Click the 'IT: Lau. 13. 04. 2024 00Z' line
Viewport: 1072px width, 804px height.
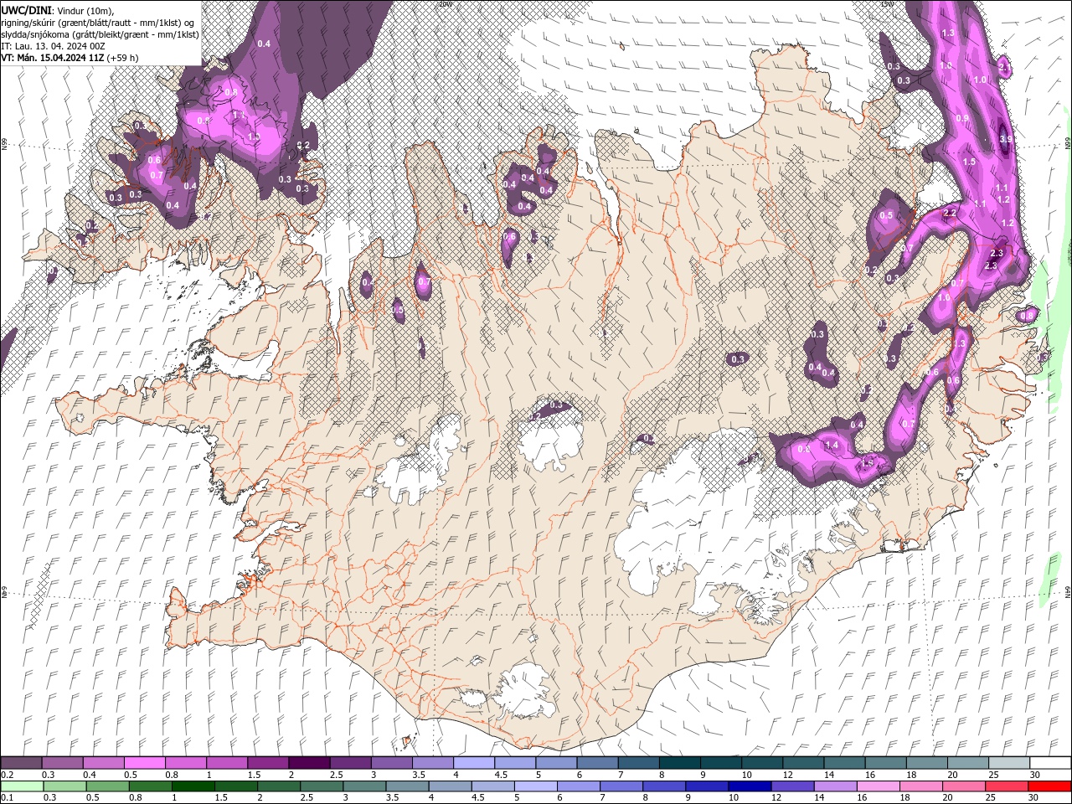(52, 46)
